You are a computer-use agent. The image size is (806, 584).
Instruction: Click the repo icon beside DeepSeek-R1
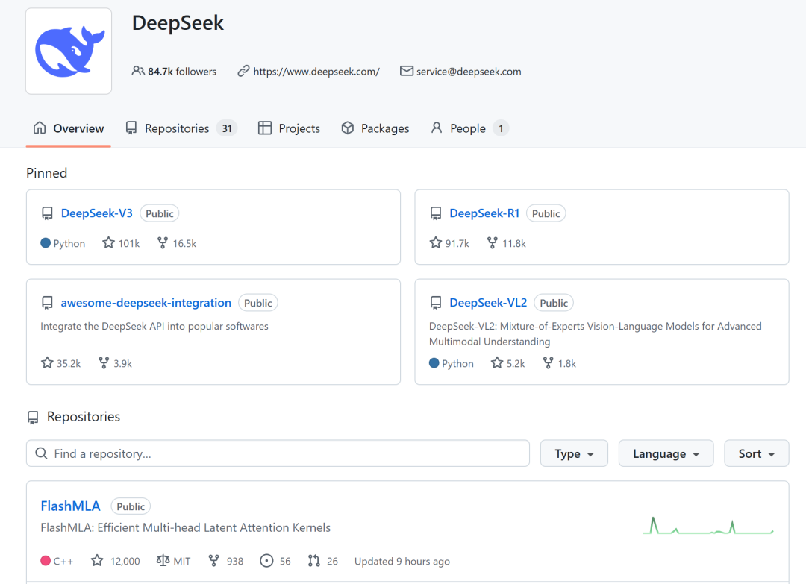436,213
